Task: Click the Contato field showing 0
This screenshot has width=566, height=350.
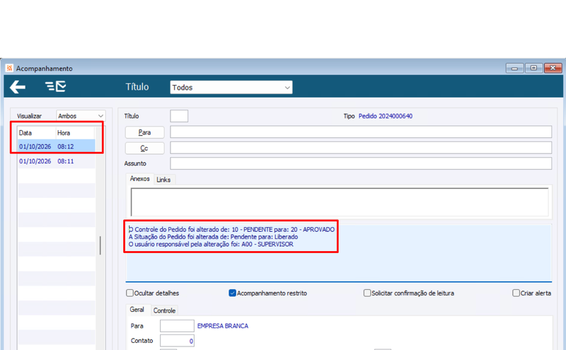Action: tap(178, 341)
